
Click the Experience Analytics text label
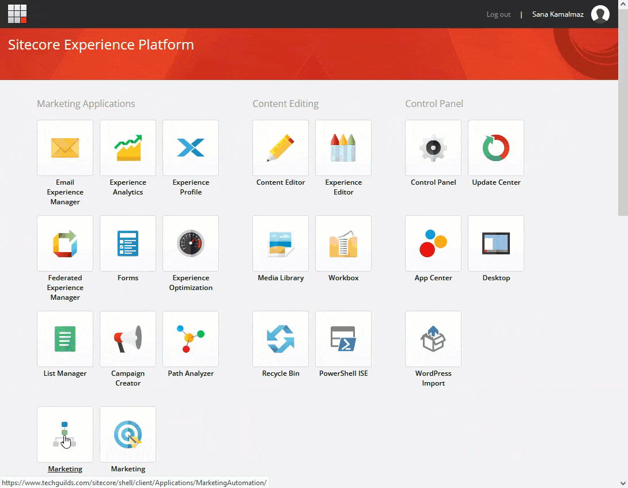(128, 187)
